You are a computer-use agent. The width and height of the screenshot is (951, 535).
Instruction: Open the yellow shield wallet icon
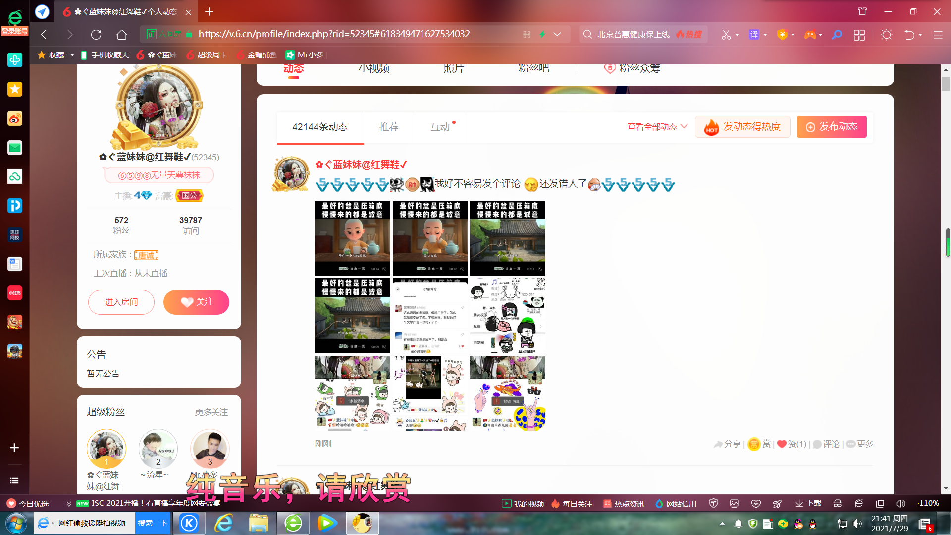(782, 35)
